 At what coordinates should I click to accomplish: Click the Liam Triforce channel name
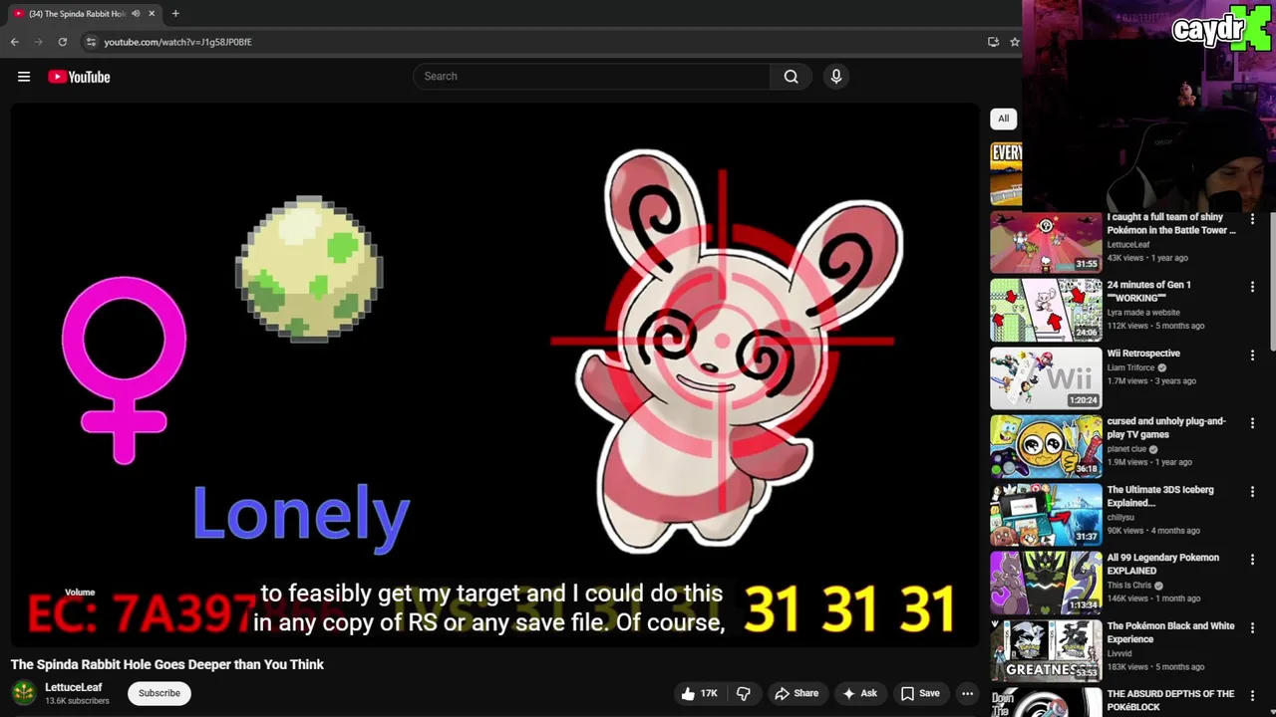tap(1130, 367)
